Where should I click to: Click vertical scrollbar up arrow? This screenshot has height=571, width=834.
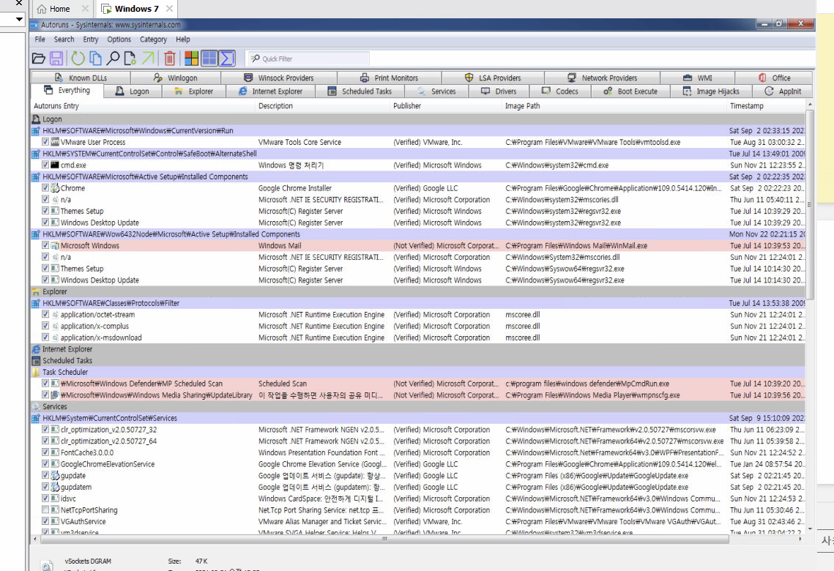coord(810,104)
